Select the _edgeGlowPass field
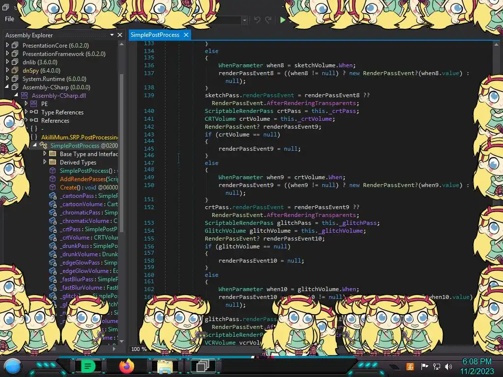The image size is (503, 377). (x=88, y=262)
